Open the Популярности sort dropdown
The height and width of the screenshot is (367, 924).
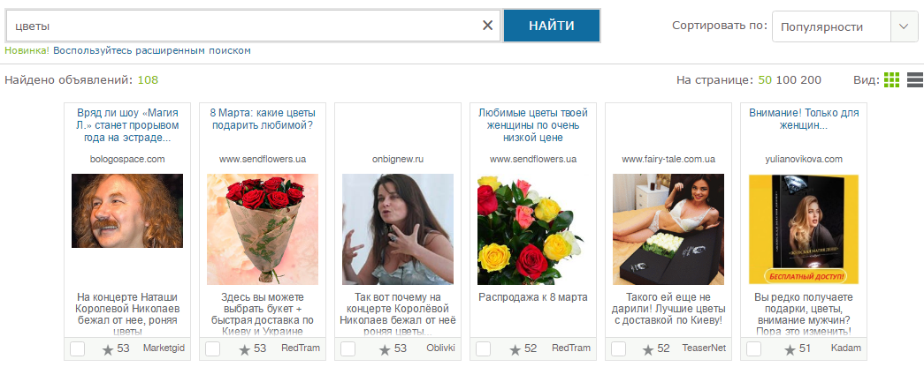(x=845, y=26)
